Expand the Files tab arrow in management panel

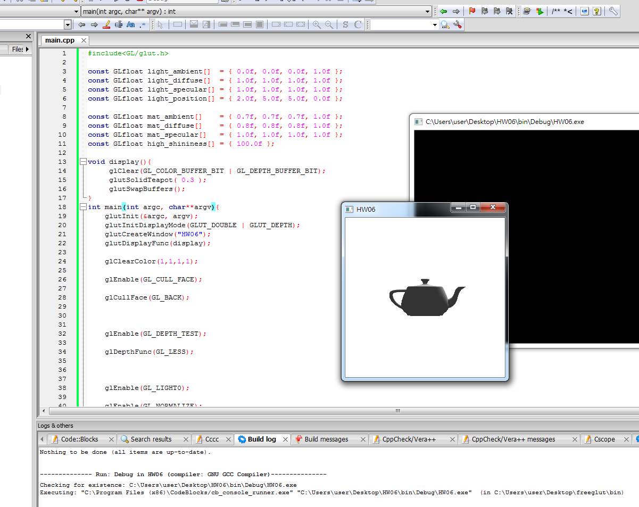pos(27,49)
